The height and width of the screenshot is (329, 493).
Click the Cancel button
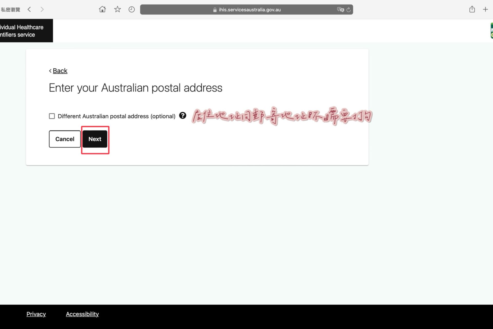coord(65,139)
